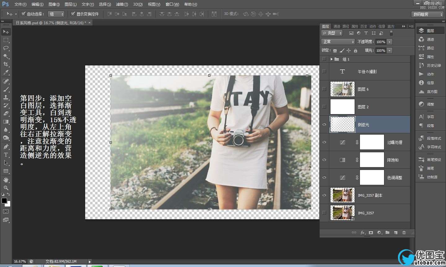Switch to the 通道 panel tab

[x=337, y=26]
